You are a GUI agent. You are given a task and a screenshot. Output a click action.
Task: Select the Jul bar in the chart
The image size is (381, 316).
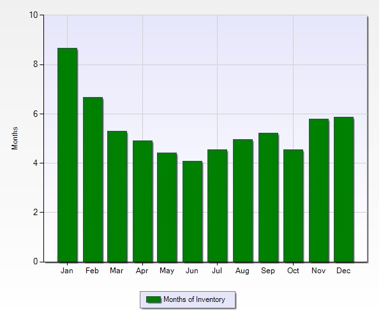[x=217, y=206]
